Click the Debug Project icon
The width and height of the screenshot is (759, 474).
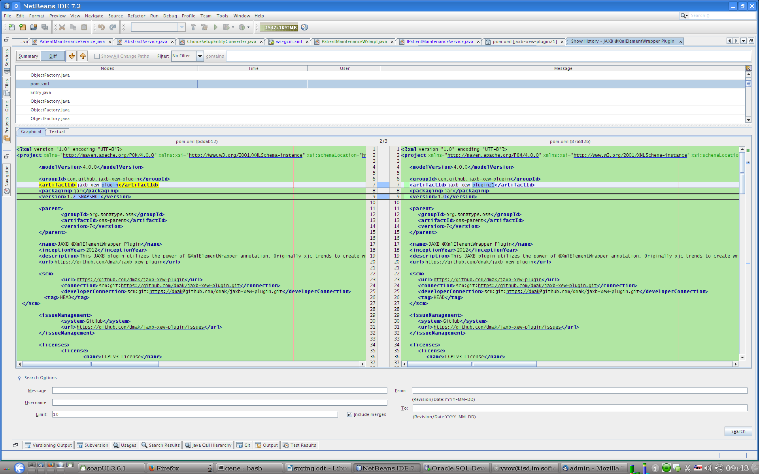pyautogui.click(x=226, y=27)
